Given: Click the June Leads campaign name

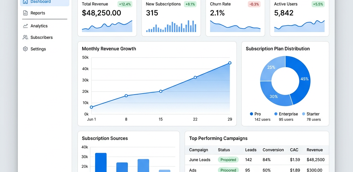Looking at the screenshot, I should click(200, 160).
